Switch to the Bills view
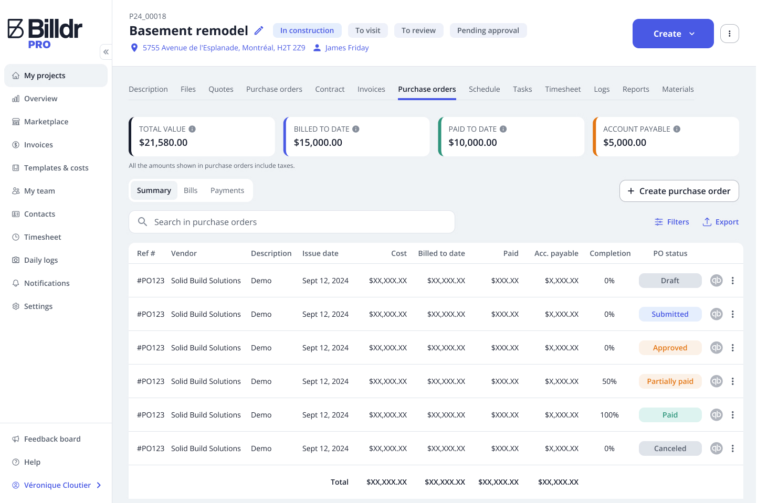757x503 pixels. click(x=191, y=190)
